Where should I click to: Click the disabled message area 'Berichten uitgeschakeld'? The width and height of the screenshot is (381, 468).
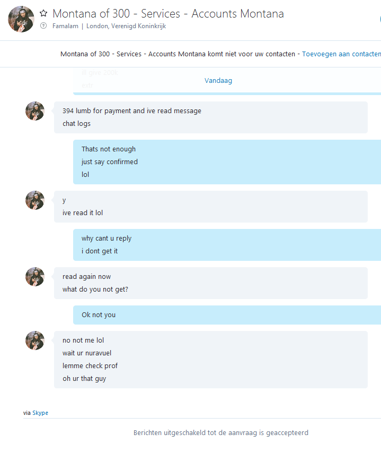coord(221,433)
